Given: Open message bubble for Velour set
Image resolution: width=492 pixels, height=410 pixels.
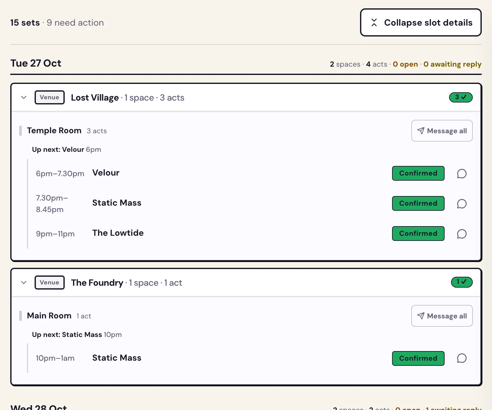Looking at the screenshot, I should click(462, 174).
